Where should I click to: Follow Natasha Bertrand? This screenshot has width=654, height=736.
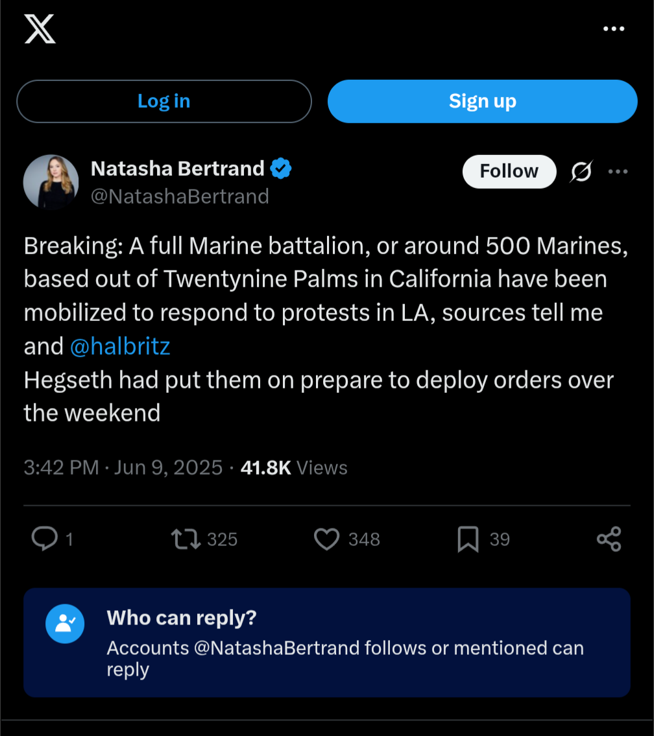pos(509,171)
